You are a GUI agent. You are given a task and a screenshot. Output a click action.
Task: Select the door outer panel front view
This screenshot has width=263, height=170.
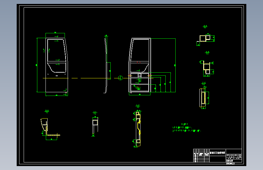tap(57, 65)
